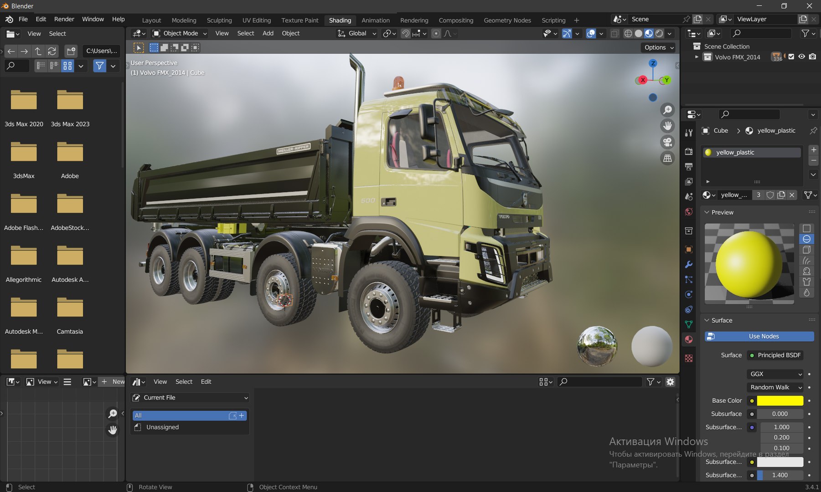Click the Principled BSDF surface shader button
This screenshot has height=492, width=821.
tap(775, 355)
